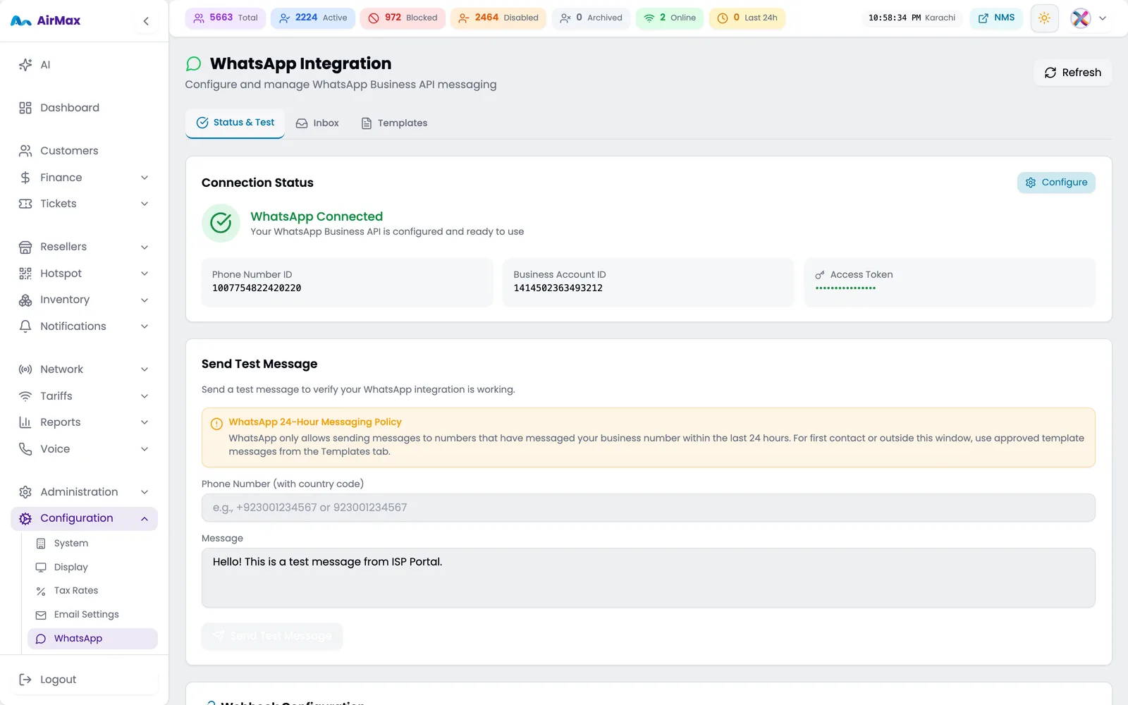Expand the Voice menu chevron
Screen dimensions: 1128x705
point(145,449)
